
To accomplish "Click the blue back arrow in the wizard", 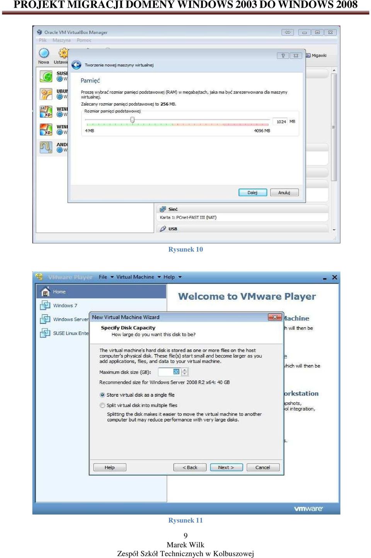I will tap(77, 65).
